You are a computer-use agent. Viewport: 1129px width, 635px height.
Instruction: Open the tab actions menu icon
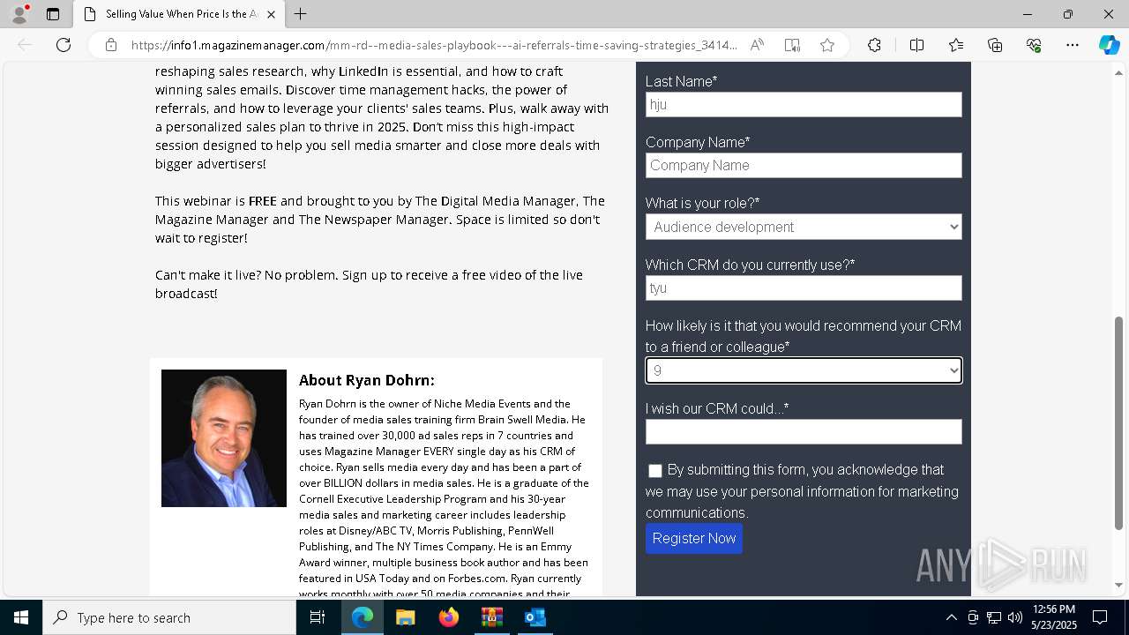coord(53,14)
